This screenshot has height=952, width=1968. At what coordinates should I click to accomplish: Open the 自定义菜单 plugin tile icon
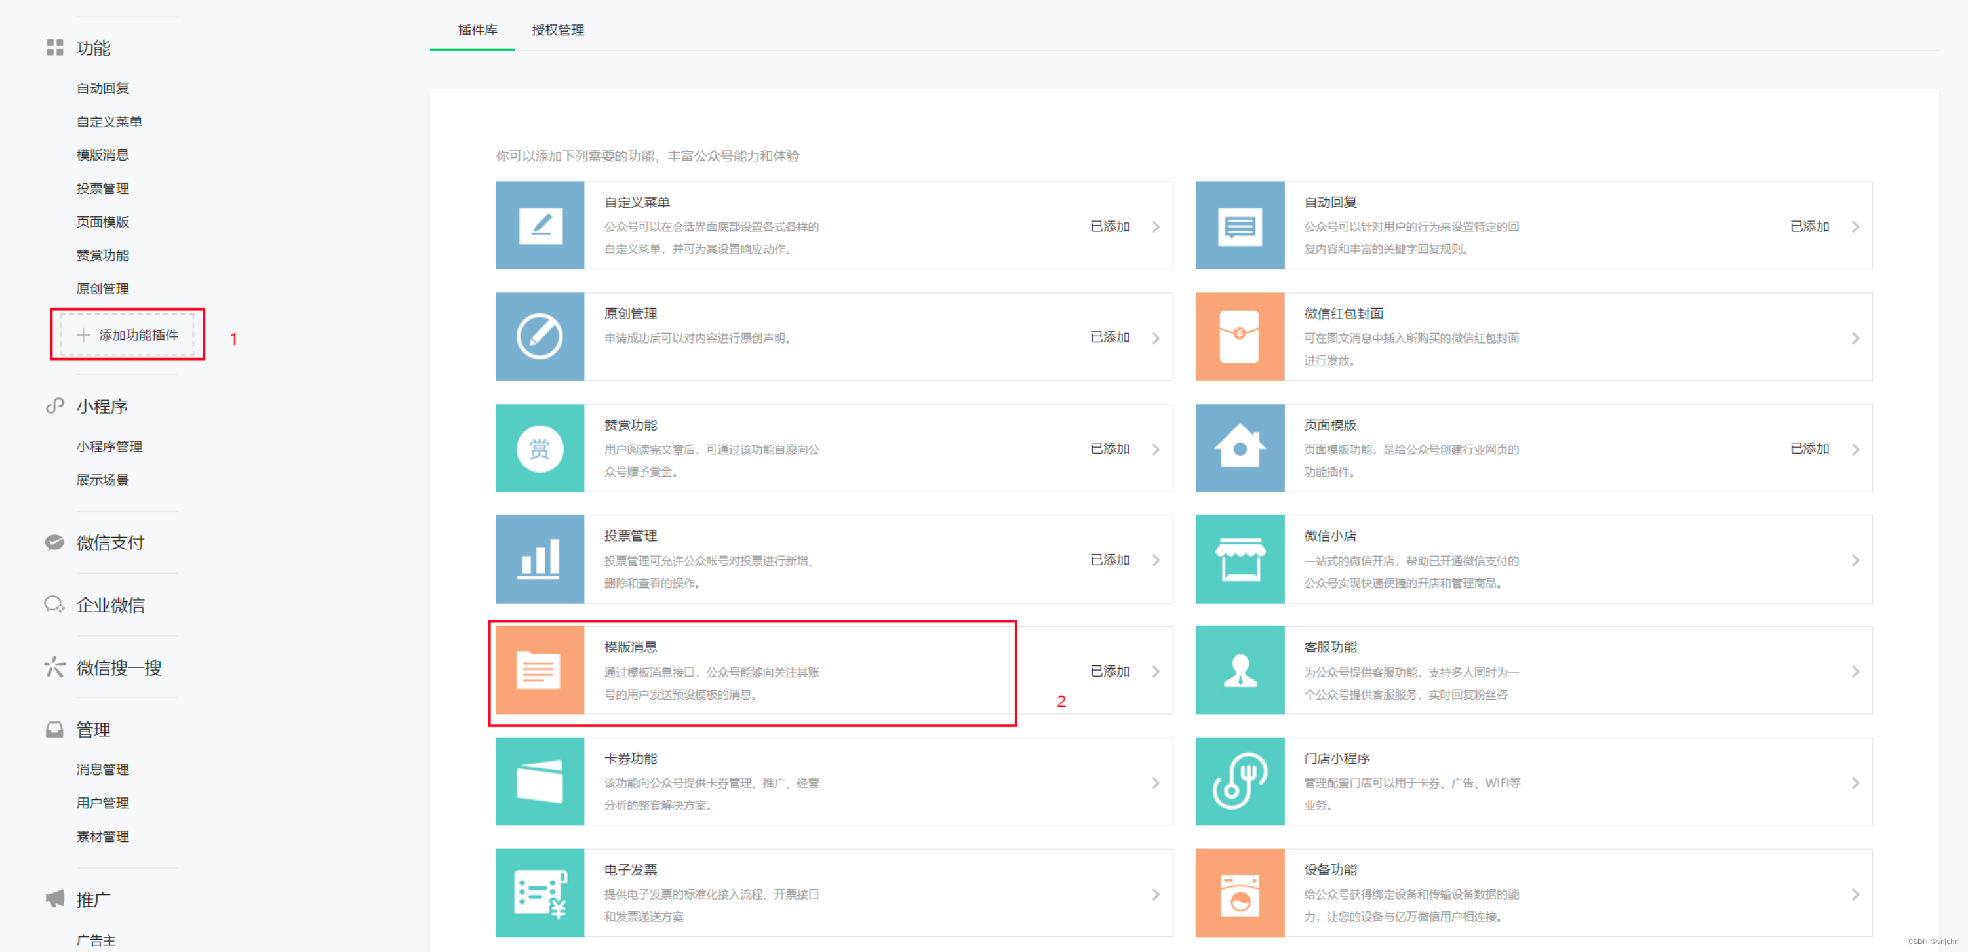[540, 226]
